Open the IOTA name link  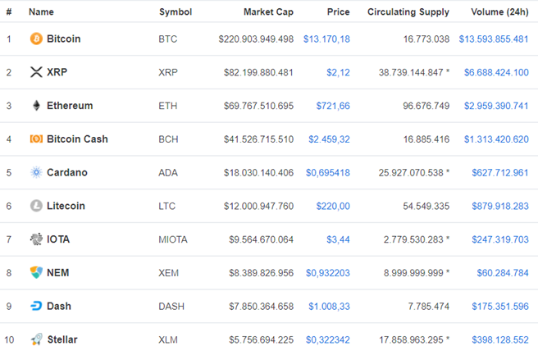coord(58,239)
